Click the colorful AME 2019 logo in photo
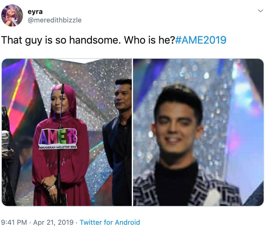The width and height of the screenshot is (266, 232). (x=58, y=137)
